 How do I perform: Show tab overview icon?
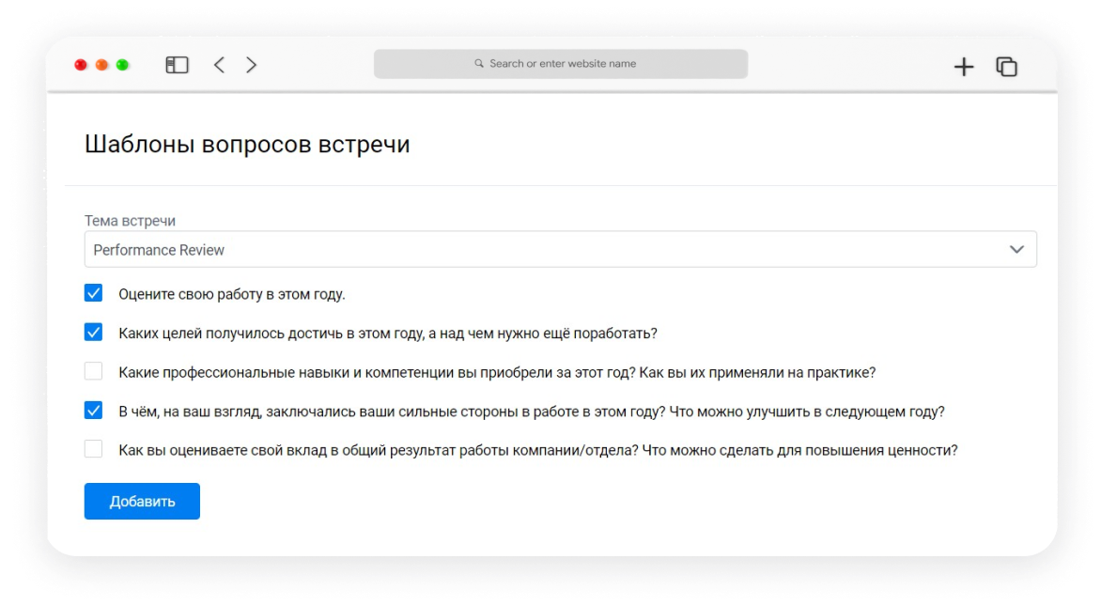[x=1007, y=66]
